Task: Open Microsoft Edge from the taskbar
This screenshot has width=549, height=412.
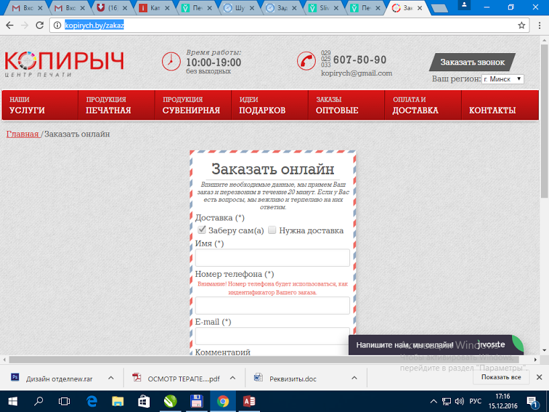Action: (x=92, y=401)
